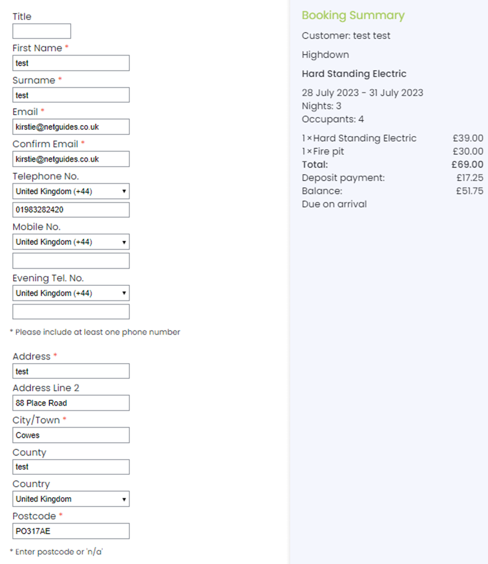Image resolution: width=488 pixels, height=564 pixels.
Task: Click the Hard Standing Electric pitch title
Action: 354,74
